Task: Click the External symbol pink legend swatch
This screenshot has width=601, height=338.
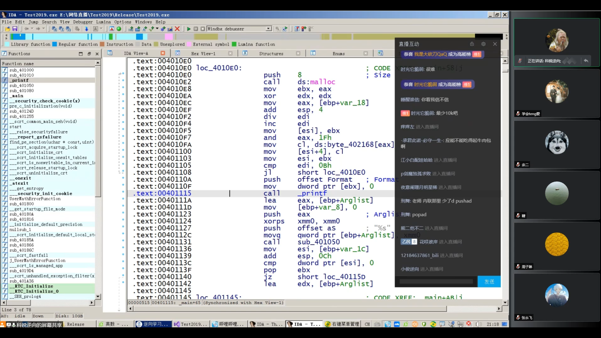Action: (189, 44)
